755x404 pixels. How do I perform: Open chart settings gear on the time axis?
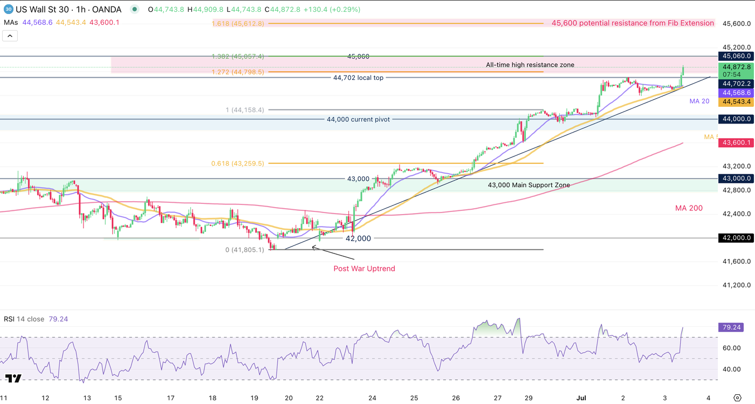click(737, 398)
